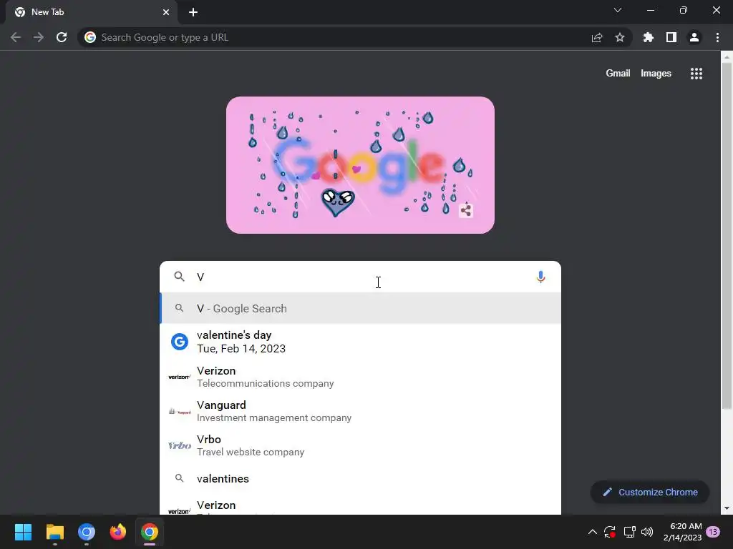
Task: Open notifications badge showing 13
Action: (x=713, y=532)
